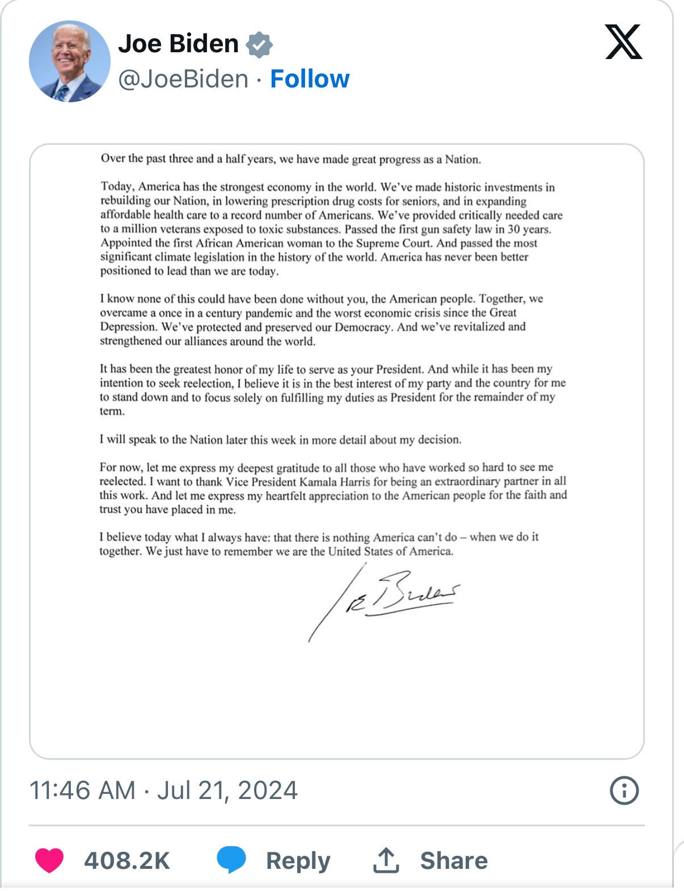Click the "I will speak to the Nation" line
The height and width of the screenshot is (891, 684).
click(x=280, y=440)
